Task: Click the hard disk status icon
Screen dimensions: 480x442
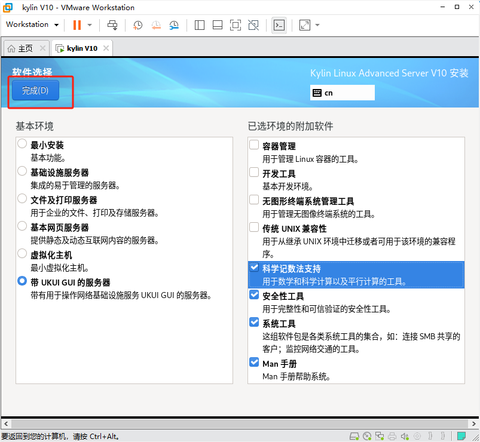Action: coord(354,436)
